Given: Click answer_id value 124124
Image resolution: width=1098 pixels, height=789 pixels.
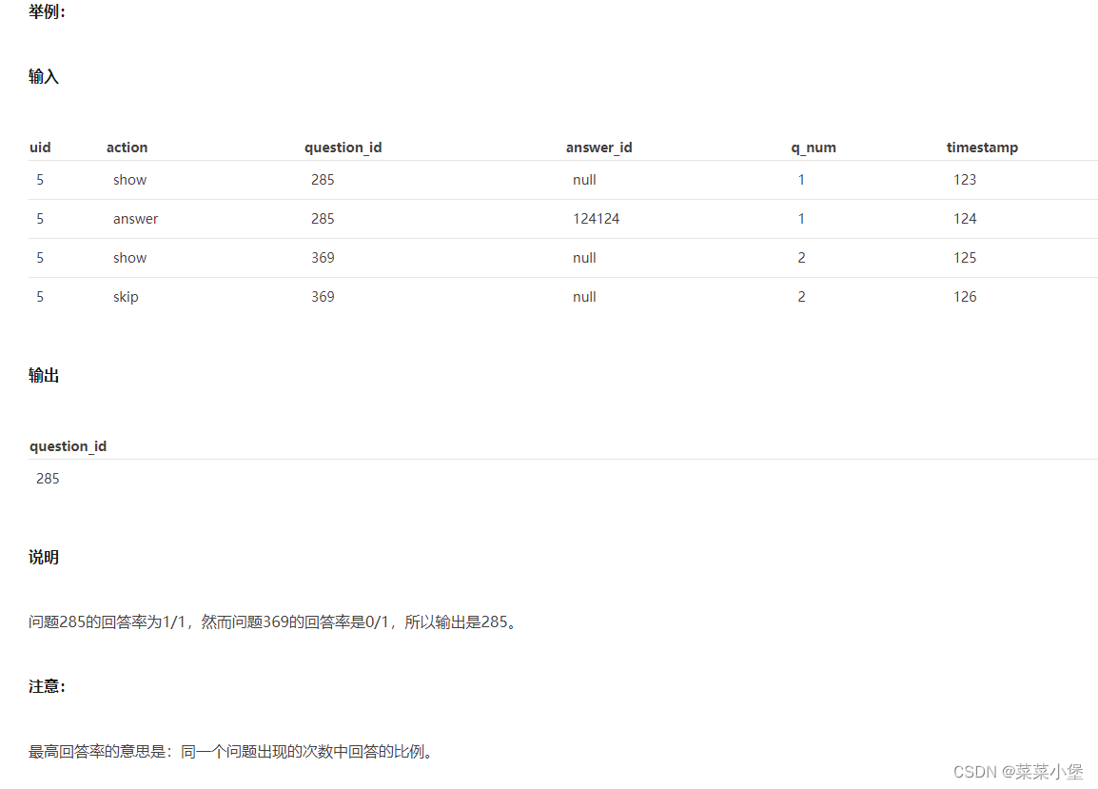Looking at the screenshot, I should [x=597, y=218].
